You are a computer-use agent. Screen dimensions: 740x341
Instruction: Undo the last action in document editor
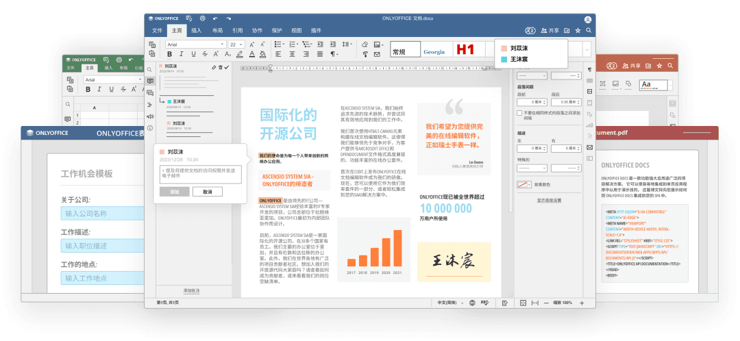216,18
